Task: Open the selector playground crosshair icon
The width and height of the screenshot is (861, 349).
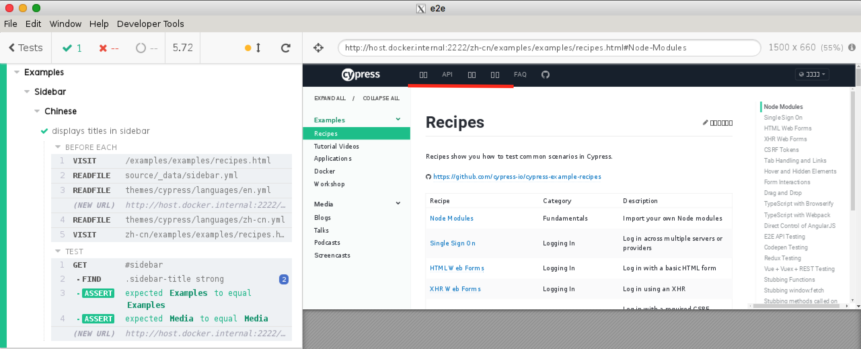Action: [318, 48]
